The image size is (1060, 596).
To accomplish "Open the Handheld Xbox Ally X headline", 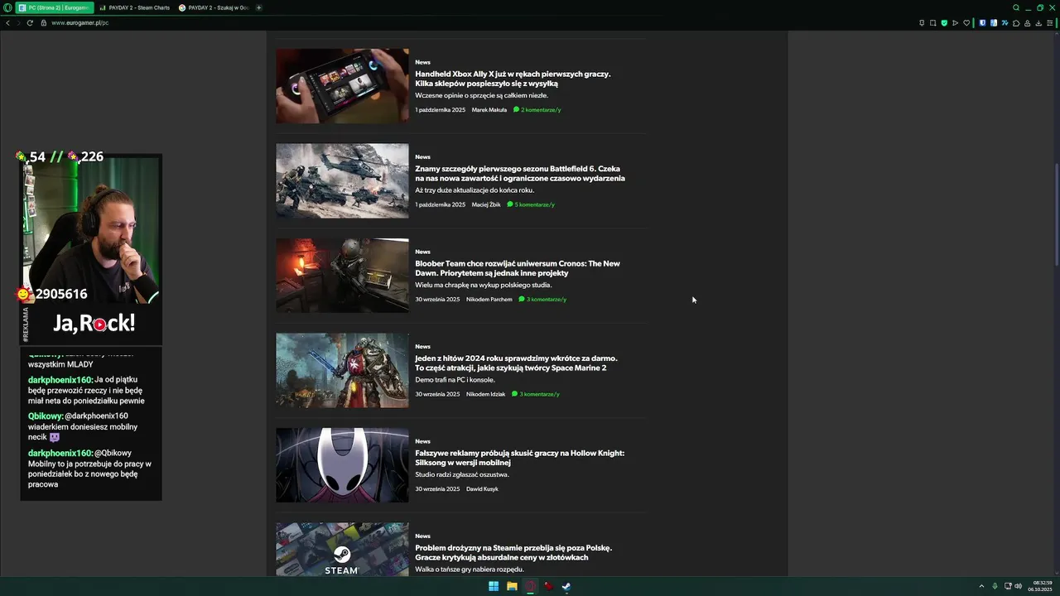I will click(x=513, y=79).
